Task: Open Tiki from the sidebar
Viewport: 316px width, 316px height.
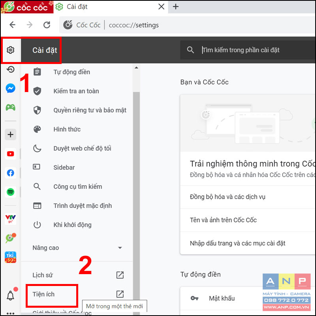Action: 11,257
